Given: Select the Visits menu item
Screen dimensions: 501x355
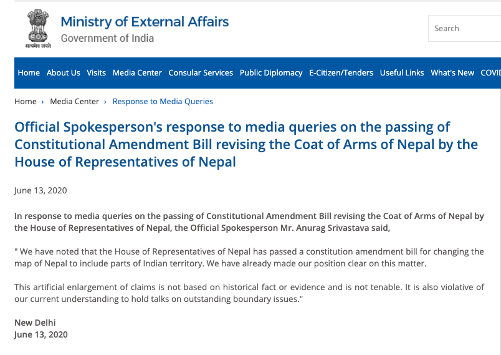Looking at the screenshot, I should [x=96, y=73].
